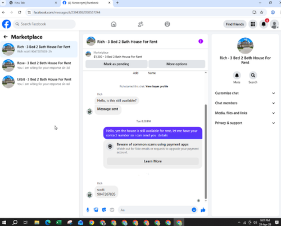
Task: Click the message containing 9047207835
Action: coord(106,192)
